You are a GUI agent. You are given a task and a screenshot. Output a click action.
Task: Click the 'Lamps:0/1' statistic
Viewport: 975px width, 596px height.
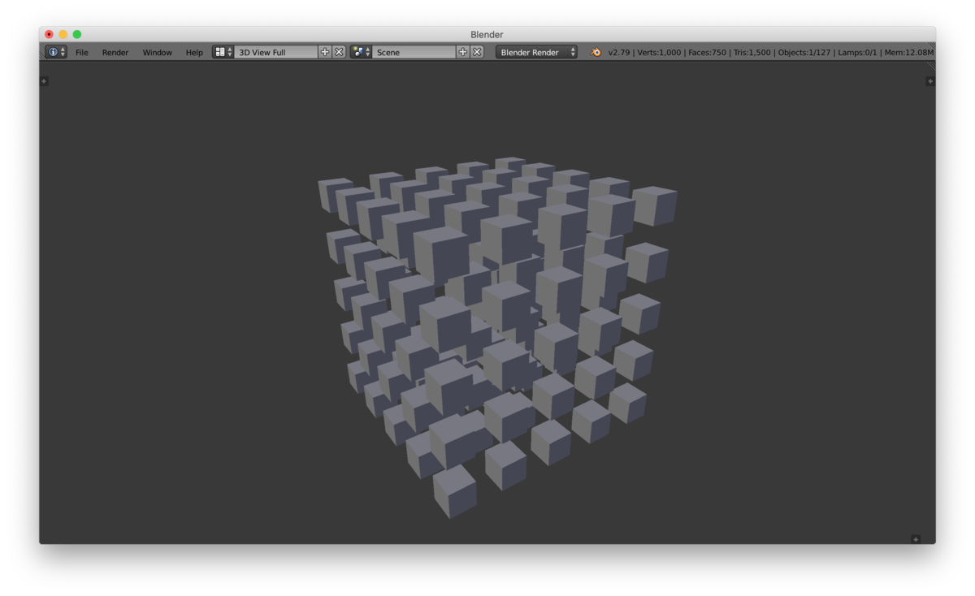coord(857,52)
